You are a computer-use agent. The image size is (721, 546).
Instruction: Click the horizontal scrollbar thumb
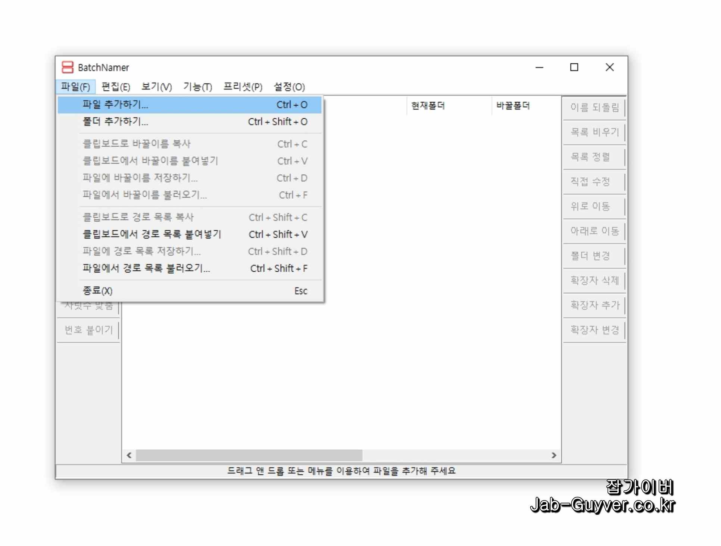tap(249, 455)
